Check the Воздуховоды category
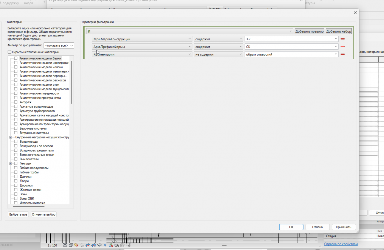Viewport: 384px width, 250px height. pos(16,142)
